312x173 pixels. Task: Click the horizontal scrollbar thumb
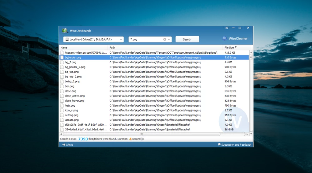[141, 134]
